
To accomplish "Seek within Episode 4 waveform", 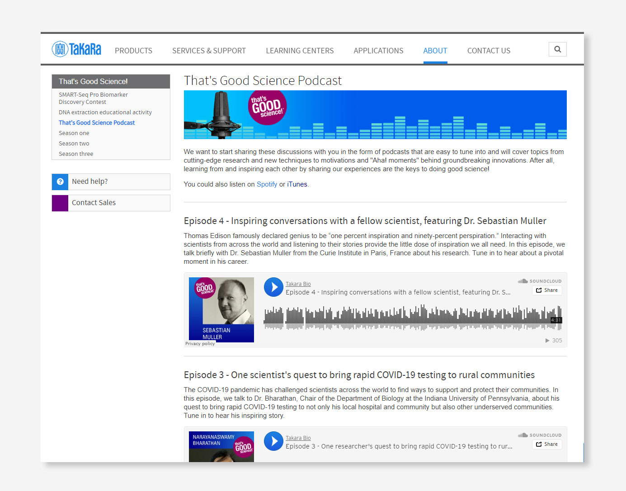I will coord(413,318).
